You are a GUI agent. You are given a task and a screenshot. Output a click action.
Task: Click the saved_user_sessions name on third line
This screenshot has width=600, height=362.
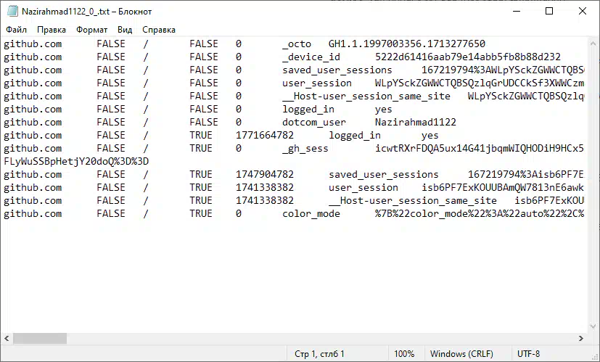coord(337,70)
